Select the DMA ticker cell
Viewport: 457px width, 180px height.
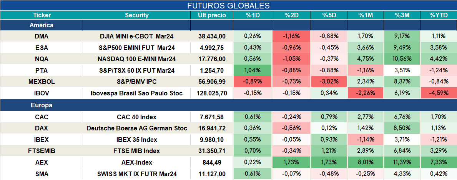point(42,36)
